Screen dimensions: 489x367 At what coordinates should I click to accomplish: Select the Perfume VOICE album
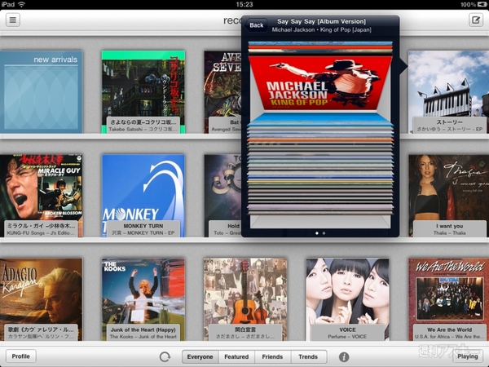pyautogui.click(x=346, y=294)
